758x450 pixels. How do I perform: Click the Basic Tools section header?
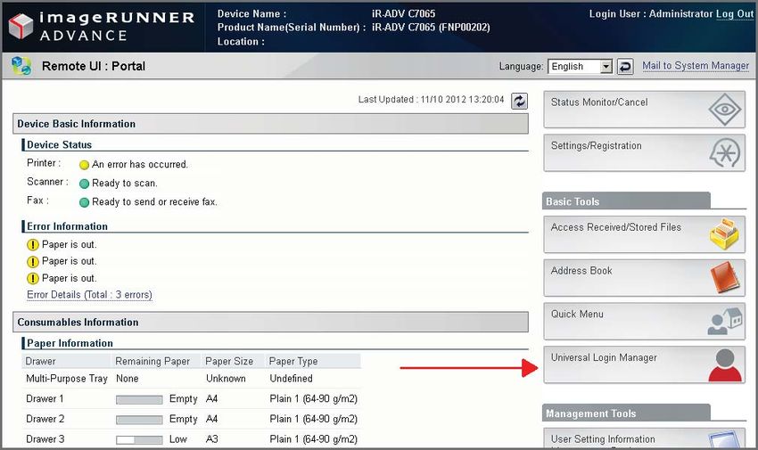pyautogui.click(x=627, y=201)
